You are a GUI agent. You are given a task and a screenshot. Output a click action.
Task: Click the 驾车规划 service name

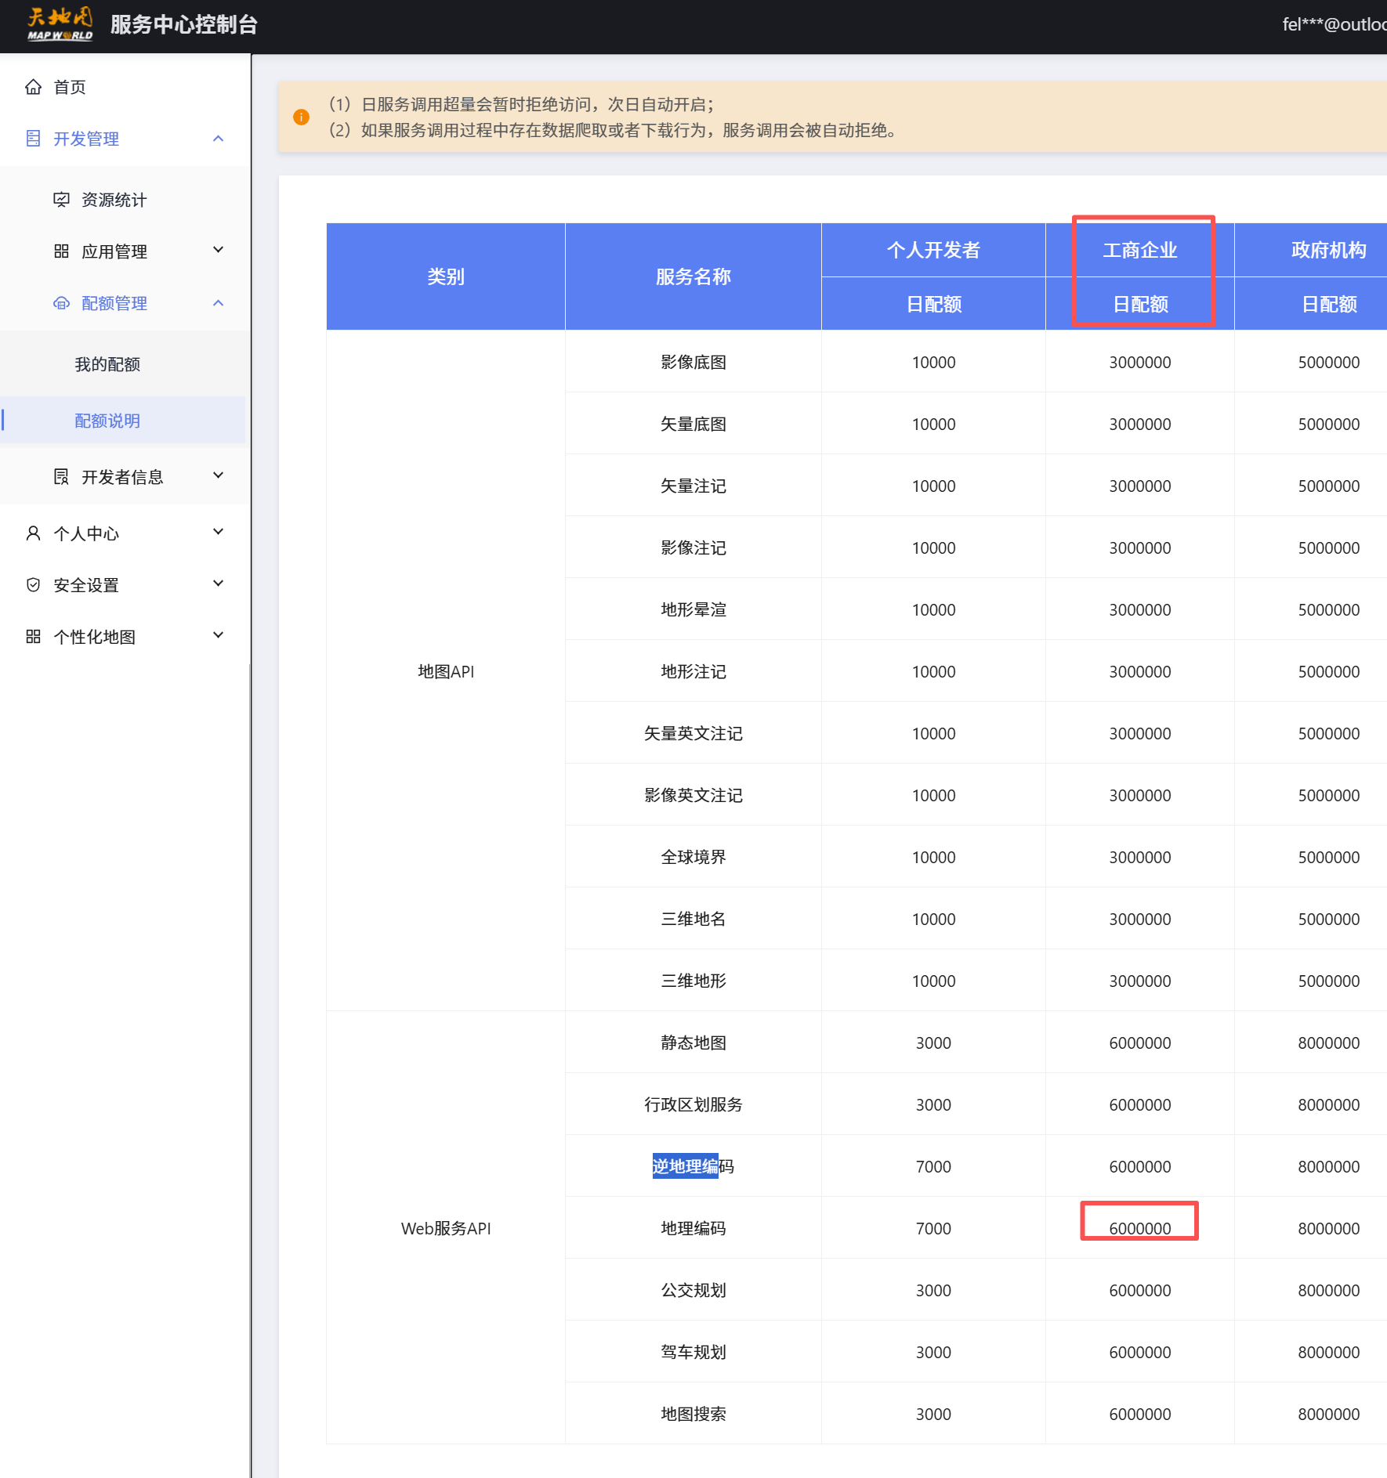click(x=693, y=1352)
